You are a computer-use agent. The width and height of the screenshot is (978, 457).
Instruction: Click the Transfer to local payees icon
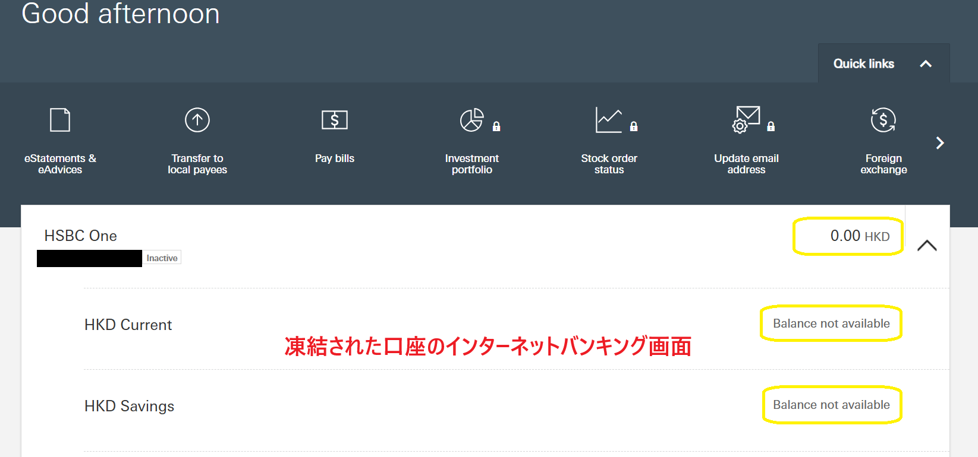pos(197,120)
